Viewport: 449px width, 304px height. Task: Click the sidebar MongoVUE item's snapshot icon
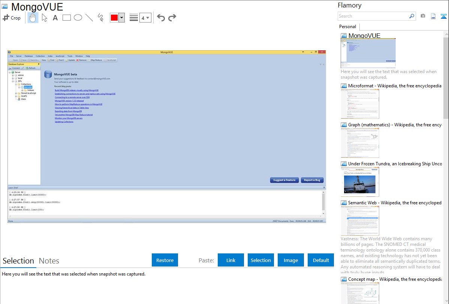pyautogui.click(x=344, y=36)
